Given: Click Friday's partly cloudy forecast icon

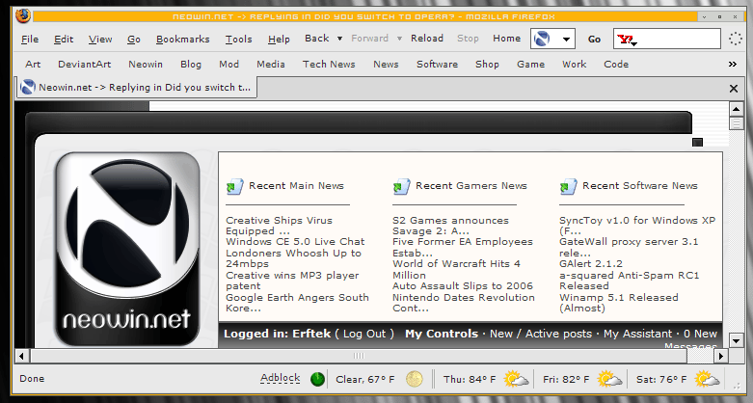Looking at the screenshot, I should point(609,379).
